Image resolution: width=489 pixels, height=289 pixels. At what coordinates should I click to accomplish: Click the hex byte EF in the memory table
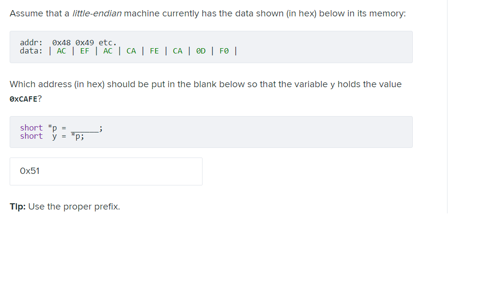coord(84,51)
